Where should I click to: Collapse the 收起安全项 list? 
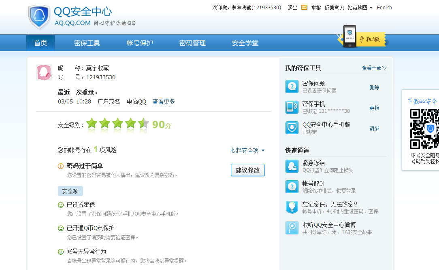[247, 150]
